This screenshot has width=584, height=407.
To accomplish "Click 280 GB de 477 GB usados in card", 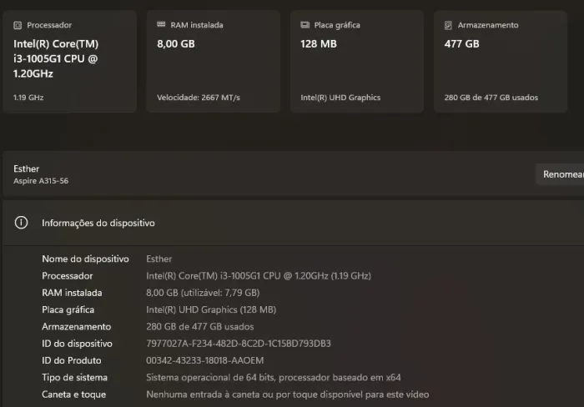I will tap(491, 98).
